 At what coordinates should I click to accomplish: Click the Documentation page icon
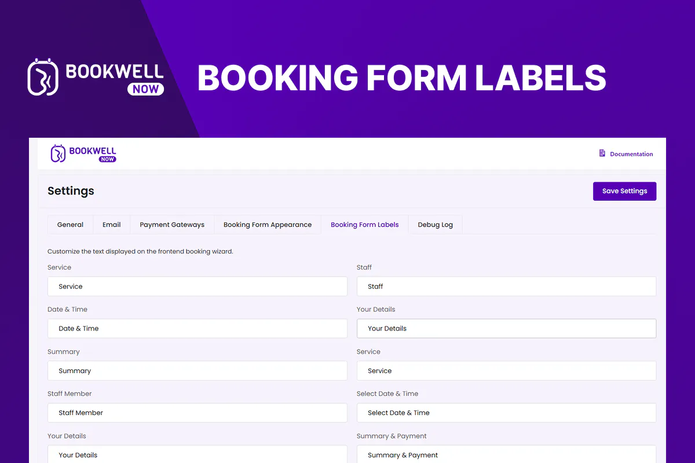pos(602,153)
